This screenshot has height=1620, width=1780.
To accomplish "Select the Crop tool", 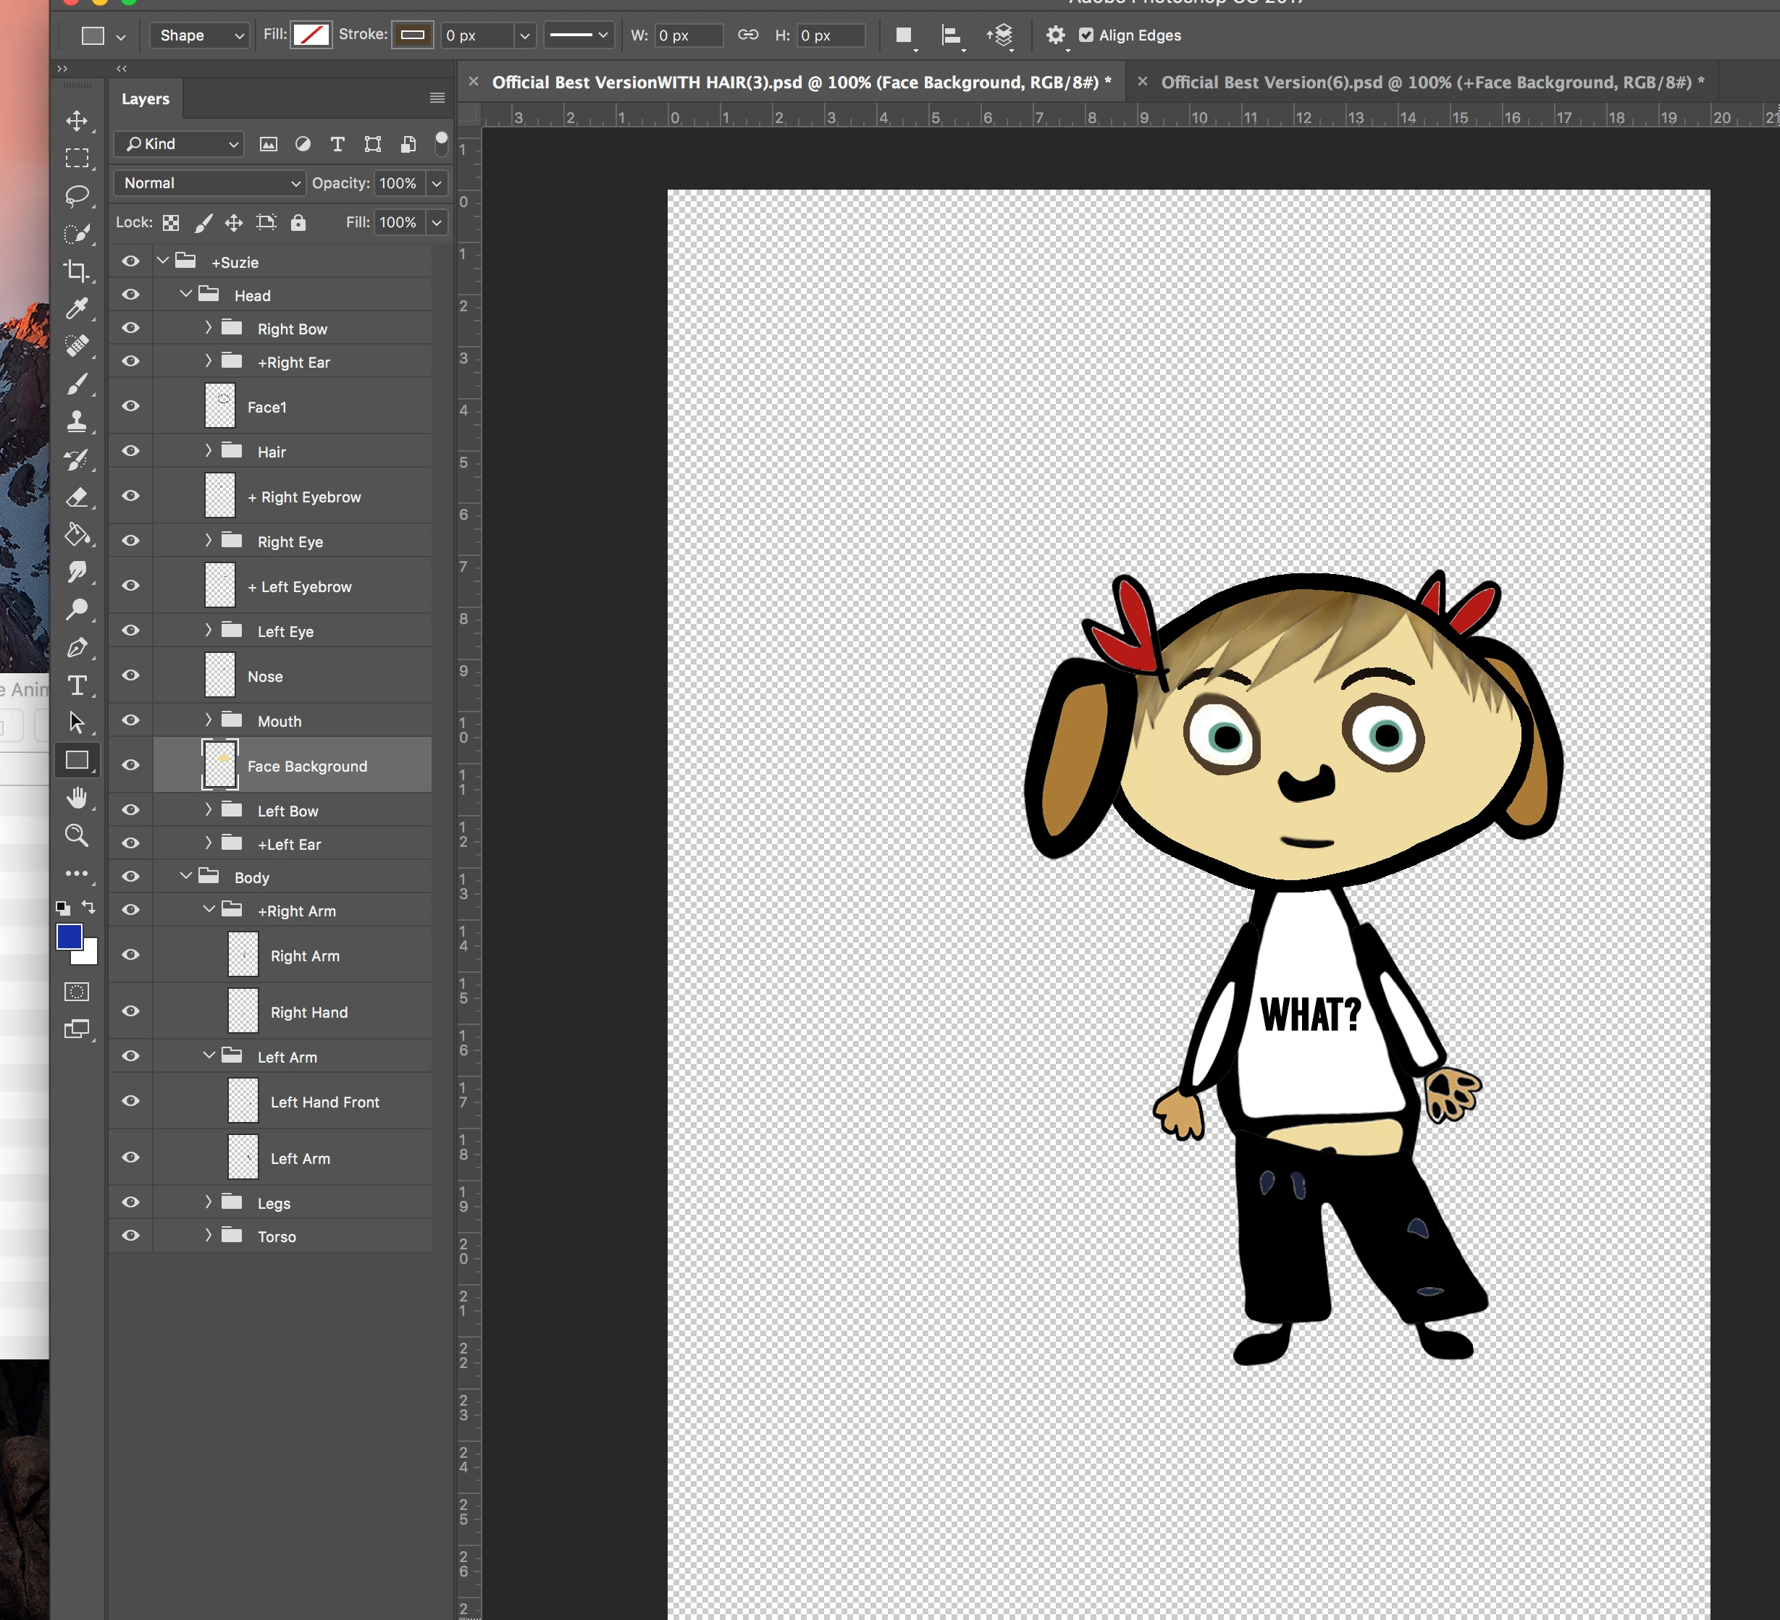I will coord(77,271).
